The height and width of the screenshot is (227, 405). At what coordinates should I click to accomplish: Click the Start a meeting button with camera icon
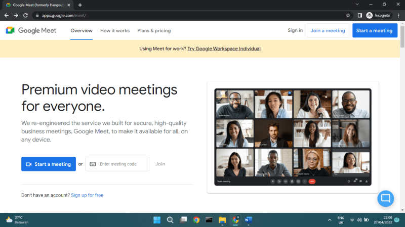pos(49,164)
